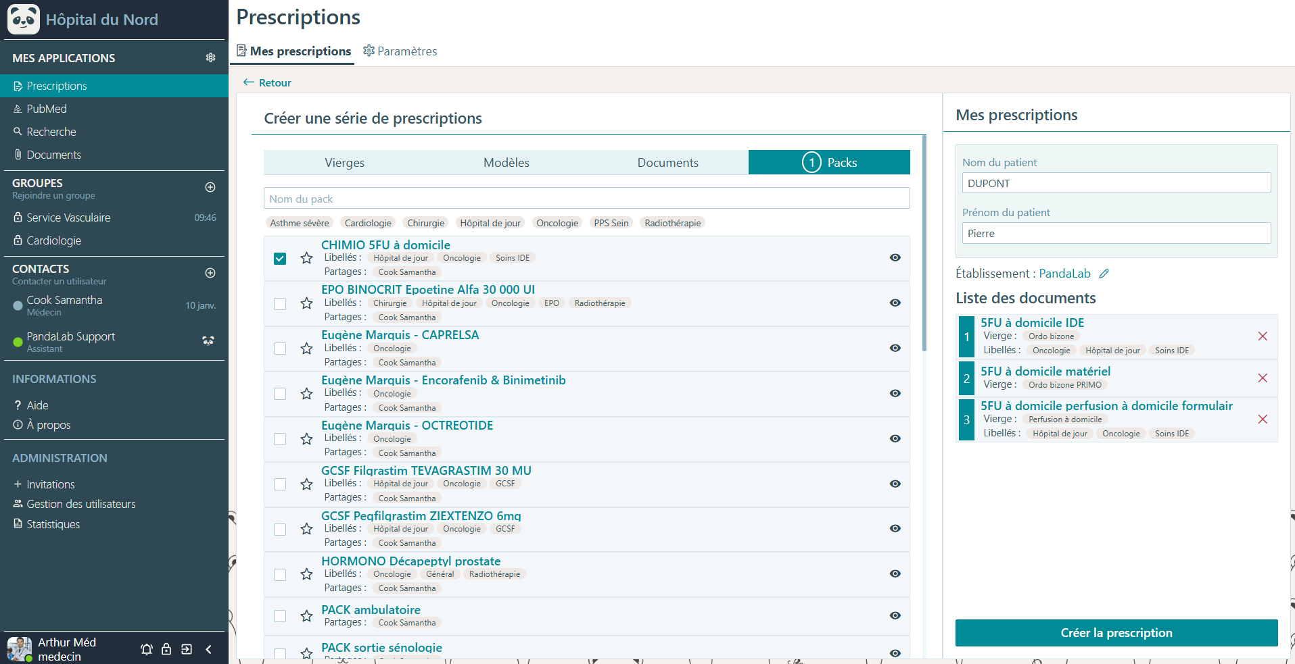
Task: Collapse the sidebar with chevron icon
Action: point(208,649)
